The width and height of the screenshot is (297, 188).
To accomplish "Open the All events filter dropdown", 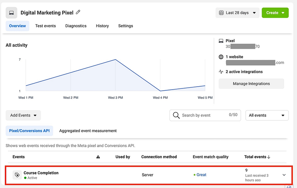I will tap(267, 115).
